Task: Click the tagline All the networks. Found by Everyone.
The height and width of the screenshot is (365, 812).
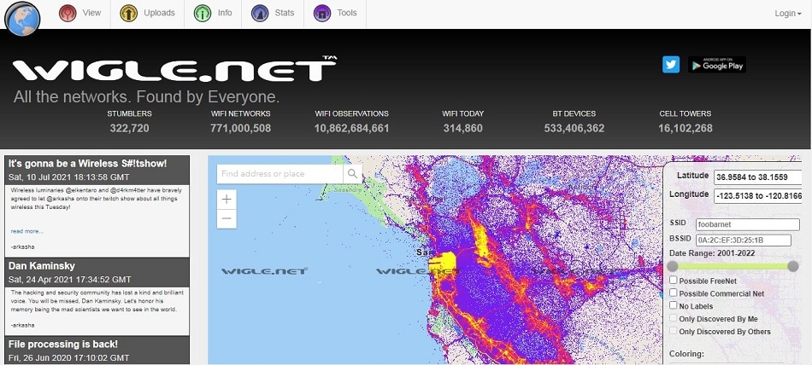Action: tap(146, 96)
